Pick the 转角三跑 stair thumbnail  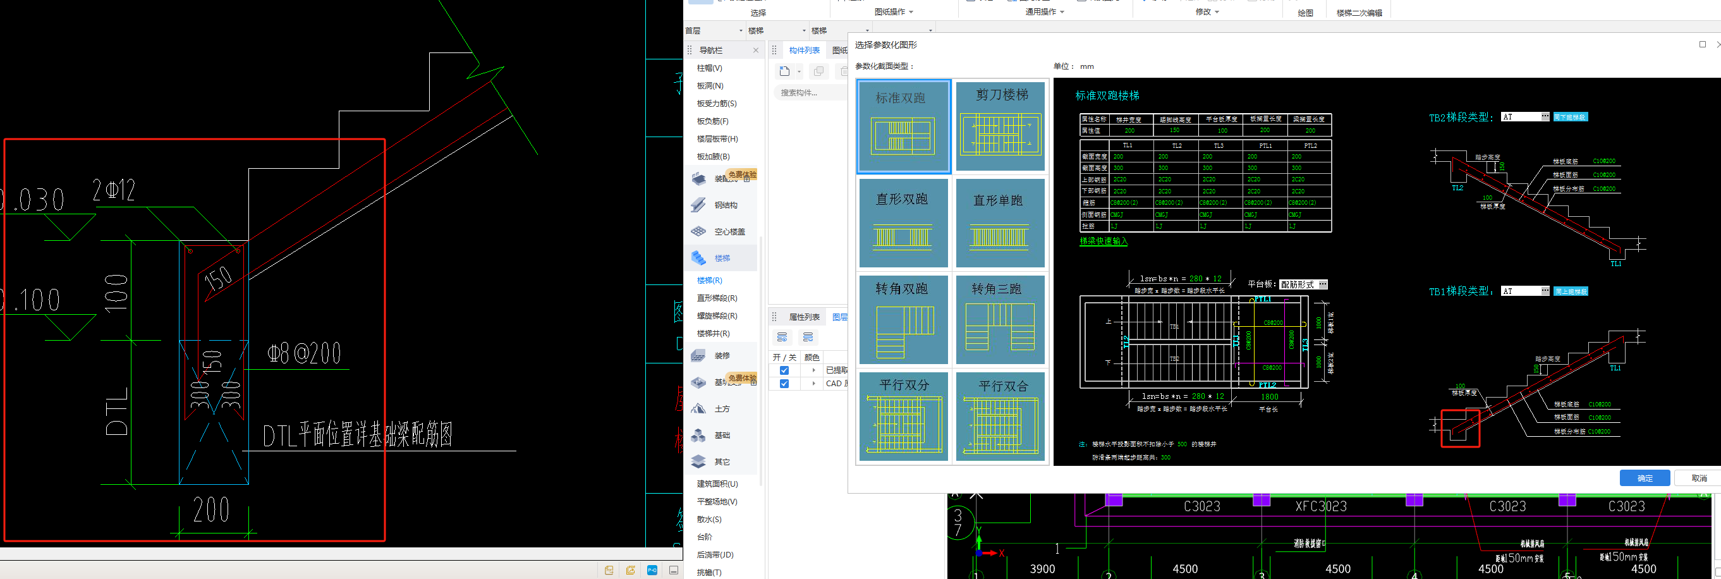(1000, 319)
